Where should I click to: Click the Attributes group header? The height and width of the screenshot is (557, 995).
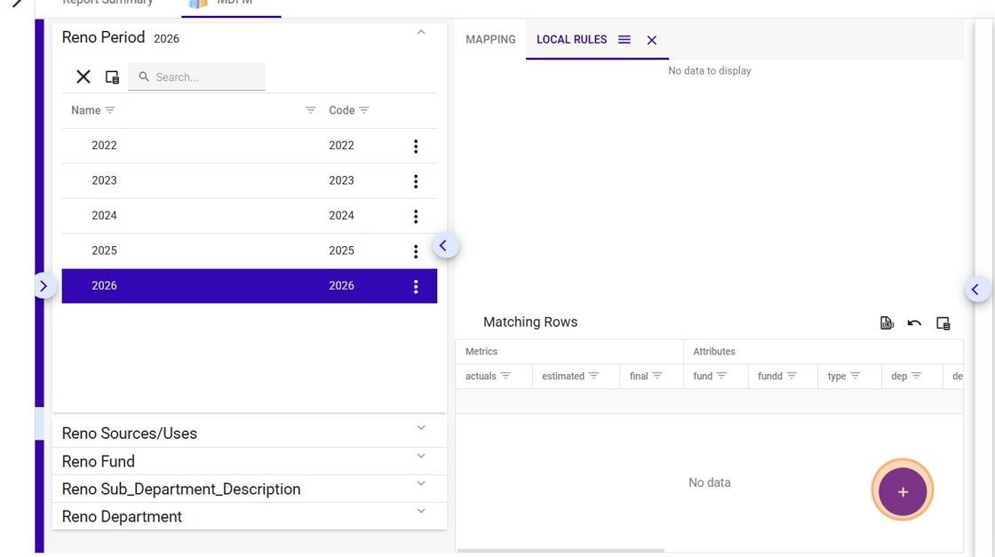714,352
